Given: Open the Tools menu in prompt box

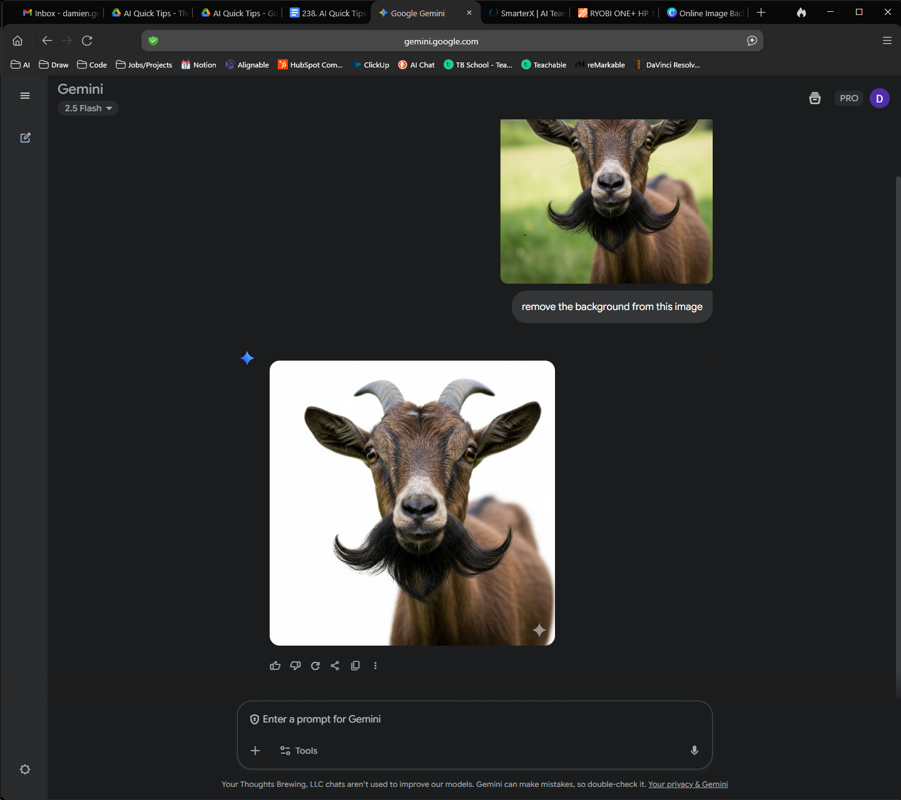Looking at the screenshot, I should (x=298, y=751).
